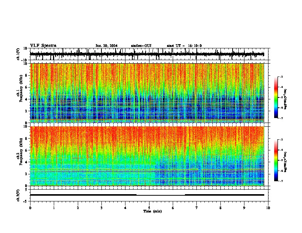Click the ch.2 frequency axis tick '2'

coord(26,174)
